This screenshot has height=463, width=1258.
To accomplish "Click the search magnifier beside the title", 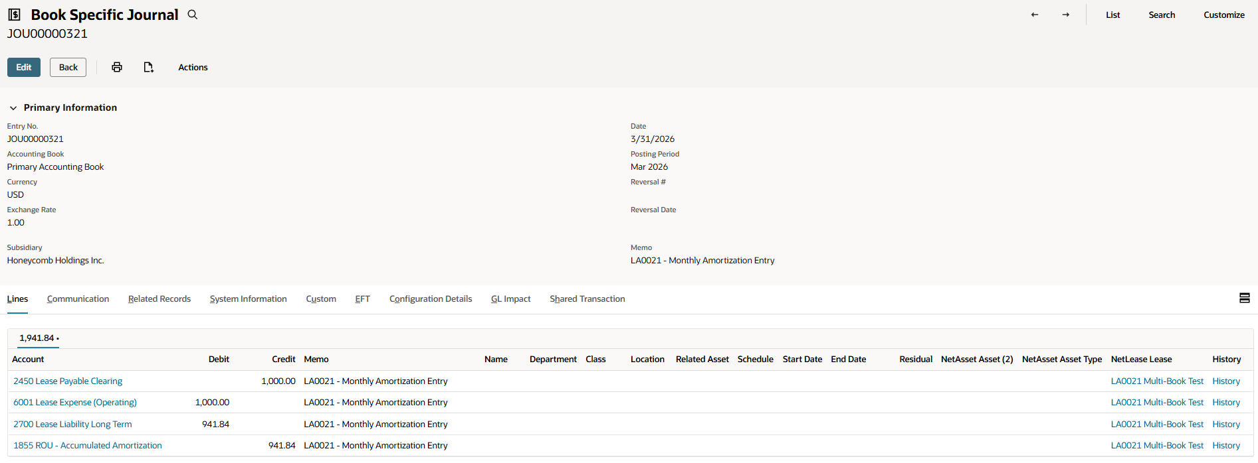I will tap(193, 15).
